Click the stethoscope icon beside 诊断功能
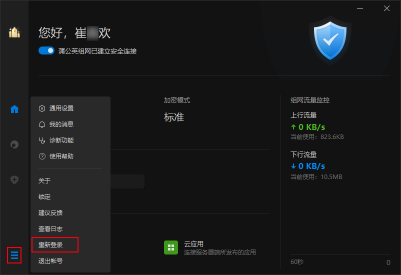 click(x=42, y=140)
